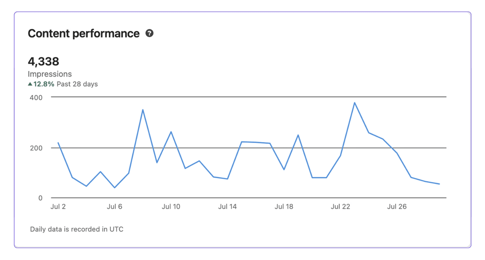Click the 400 gridline label

(x=36, y=98)
